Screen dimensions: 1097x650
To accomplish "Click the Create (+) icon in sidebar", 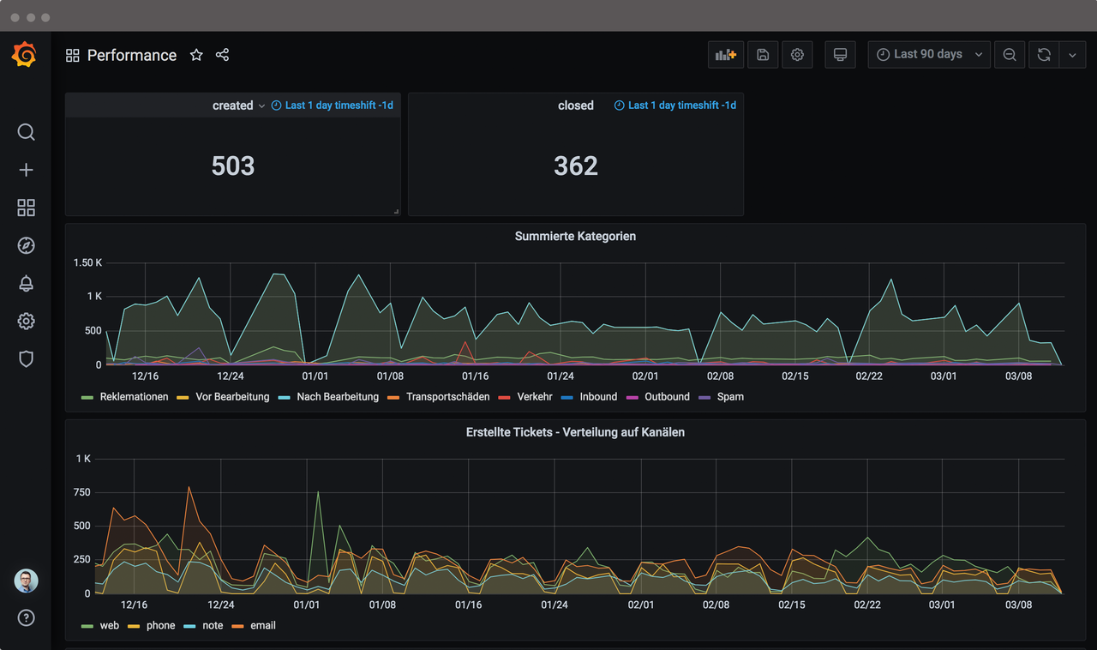I will (x=26, y=170).
